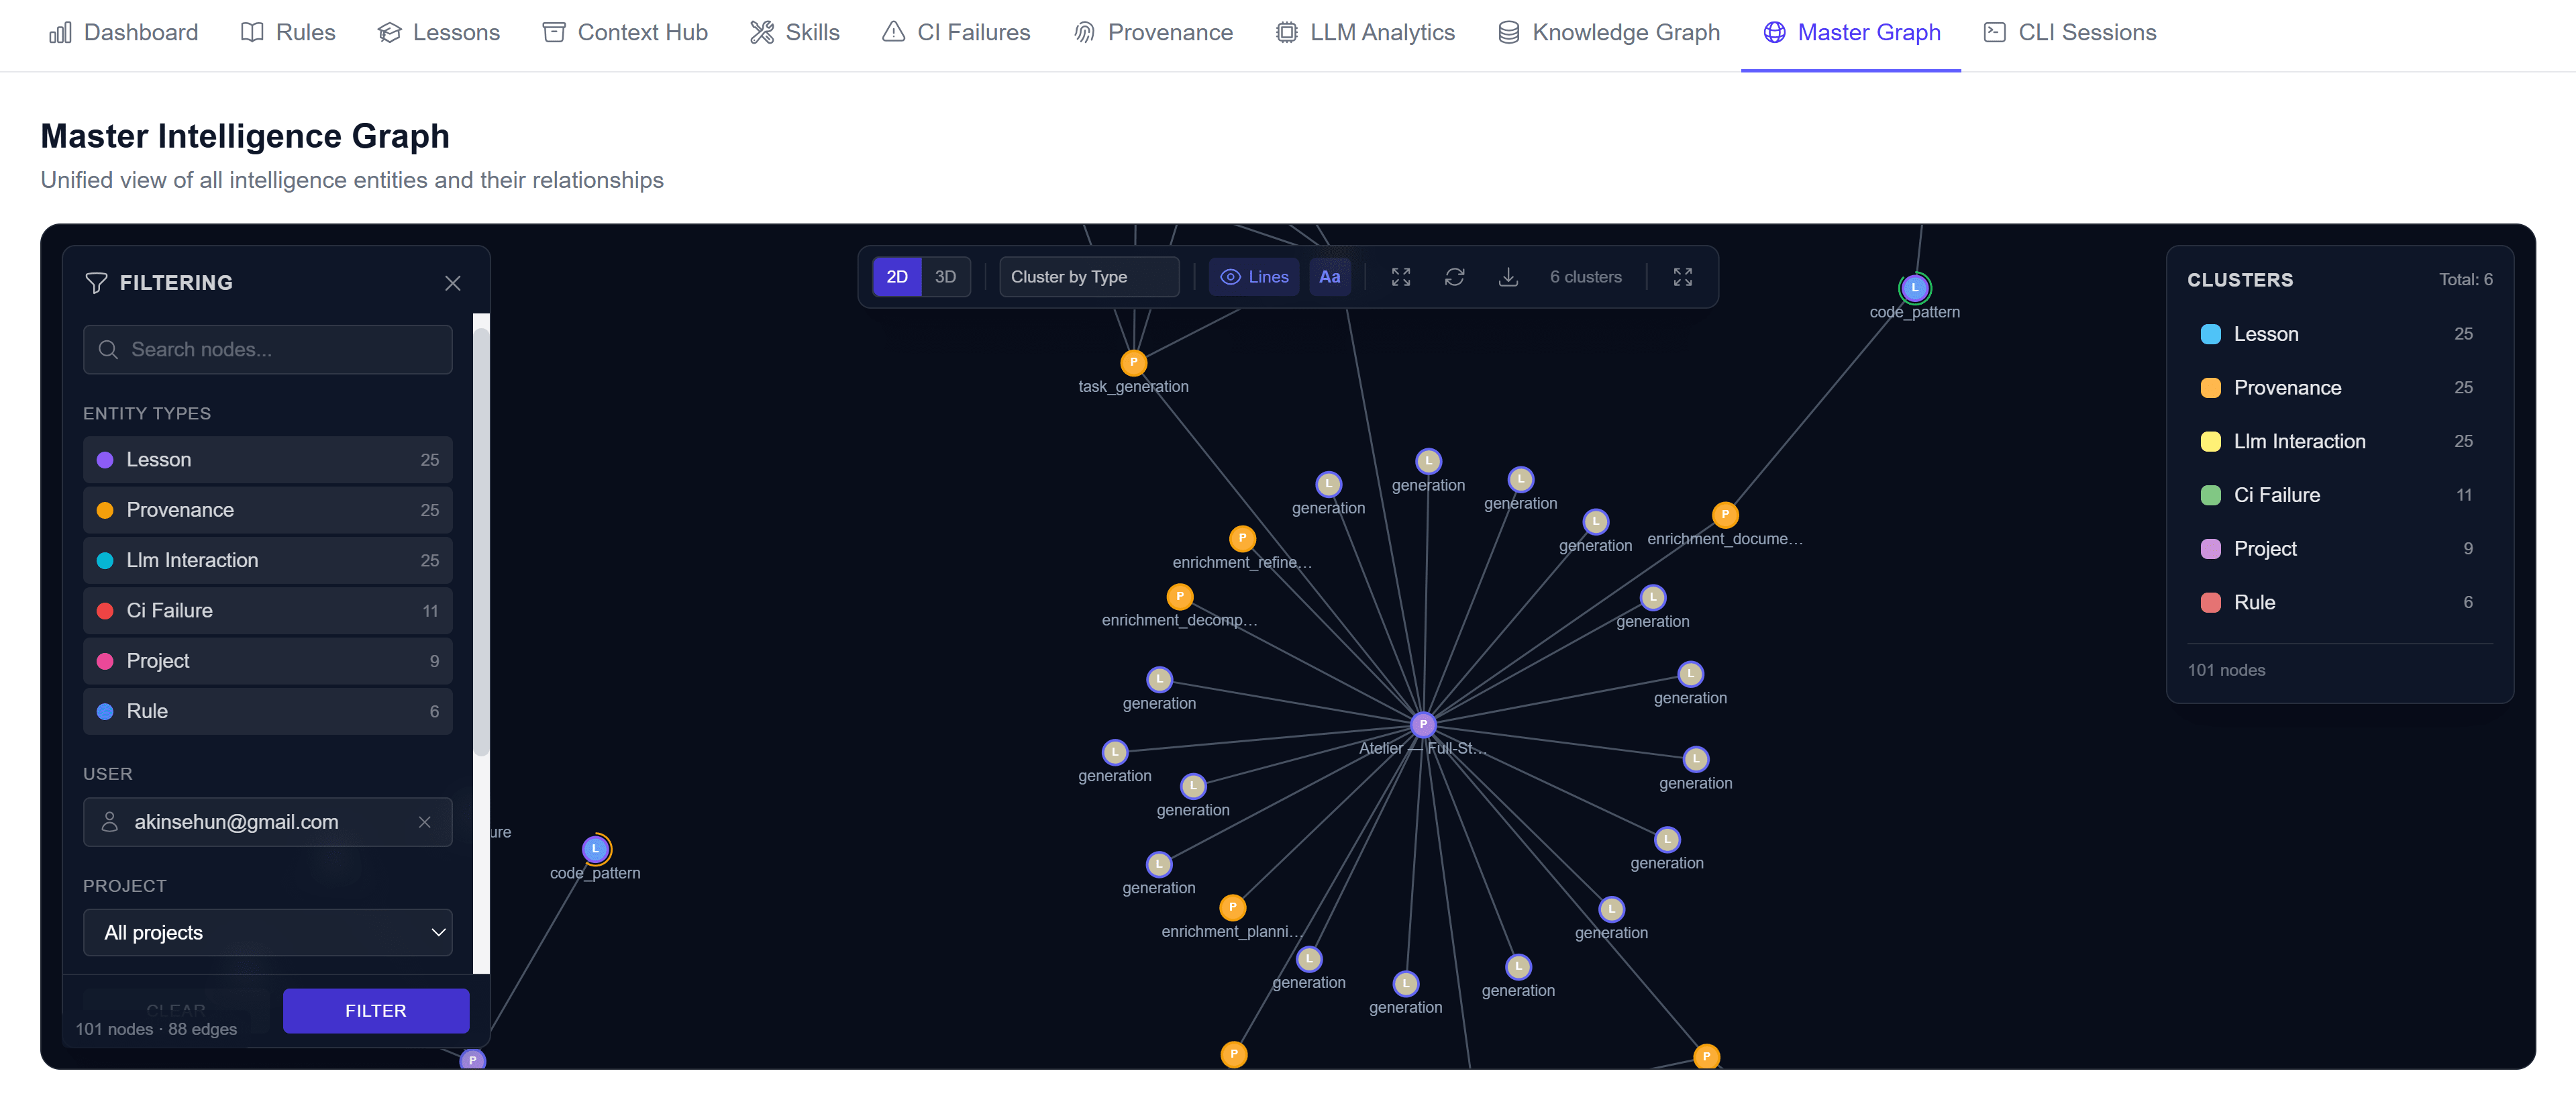Toggle Provenance entity type filter
The width and height of the screenshot is (2576, 1106).
click(268, 510)
